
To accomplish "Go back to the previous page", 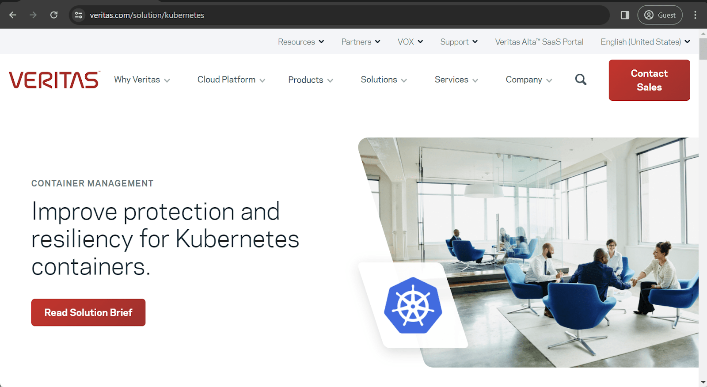I will pyautogui.click(x=13, y=15).
